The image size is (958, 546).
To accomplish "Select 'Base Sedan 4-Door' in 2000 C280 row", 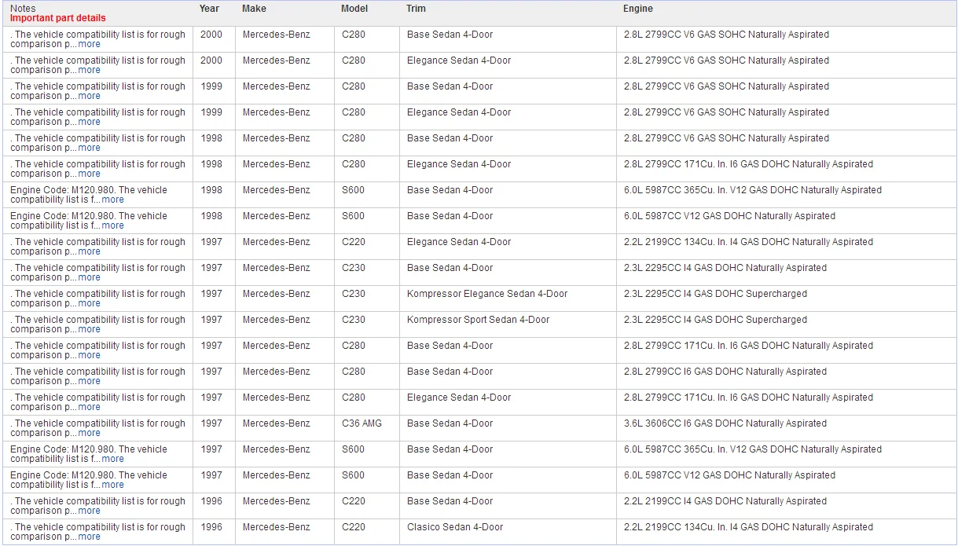I will click(x=450, y=35).
